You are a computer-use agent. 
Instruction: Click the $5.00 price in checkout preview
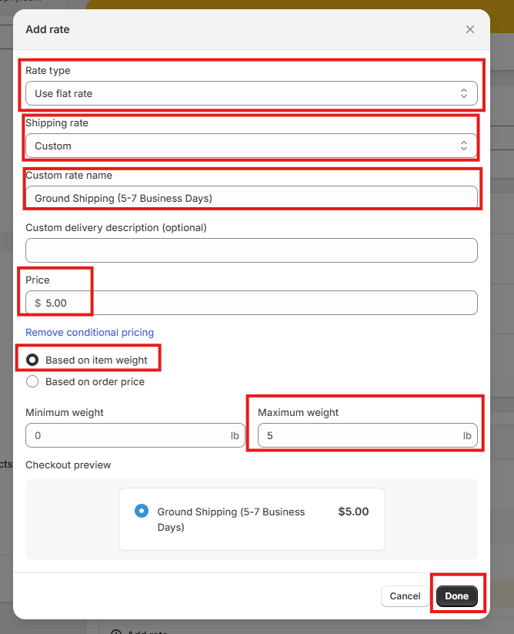click(x=353, y=512)
